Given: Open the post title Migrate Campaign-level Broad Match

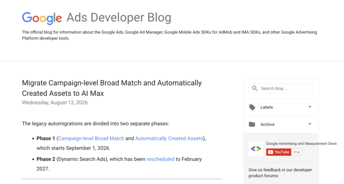Looking at the screenshot, I should 112,88.
